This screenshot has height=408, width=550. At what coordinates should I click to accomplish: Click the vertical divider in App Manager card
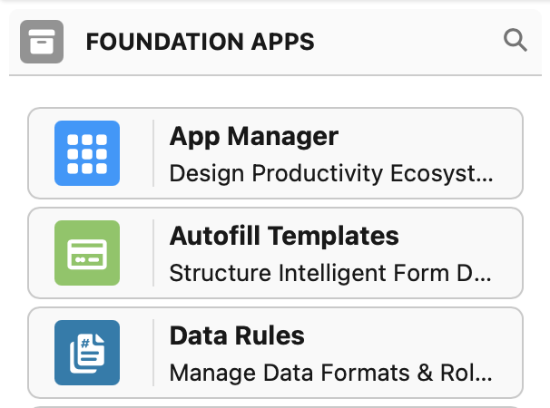[x=153, y=153]
